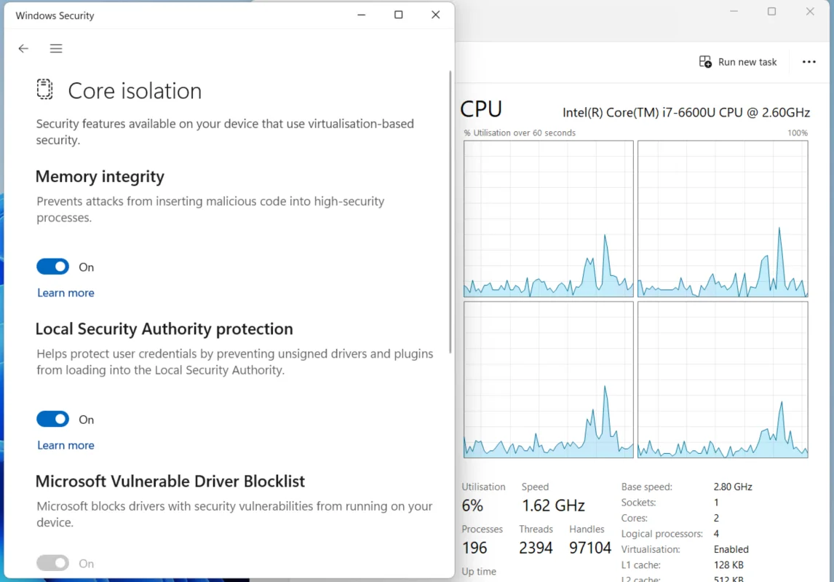Image resolution: width=834 pixels, height=582 pixels.
Task: Click the 97104 handles value
Action: coord(590,548)
